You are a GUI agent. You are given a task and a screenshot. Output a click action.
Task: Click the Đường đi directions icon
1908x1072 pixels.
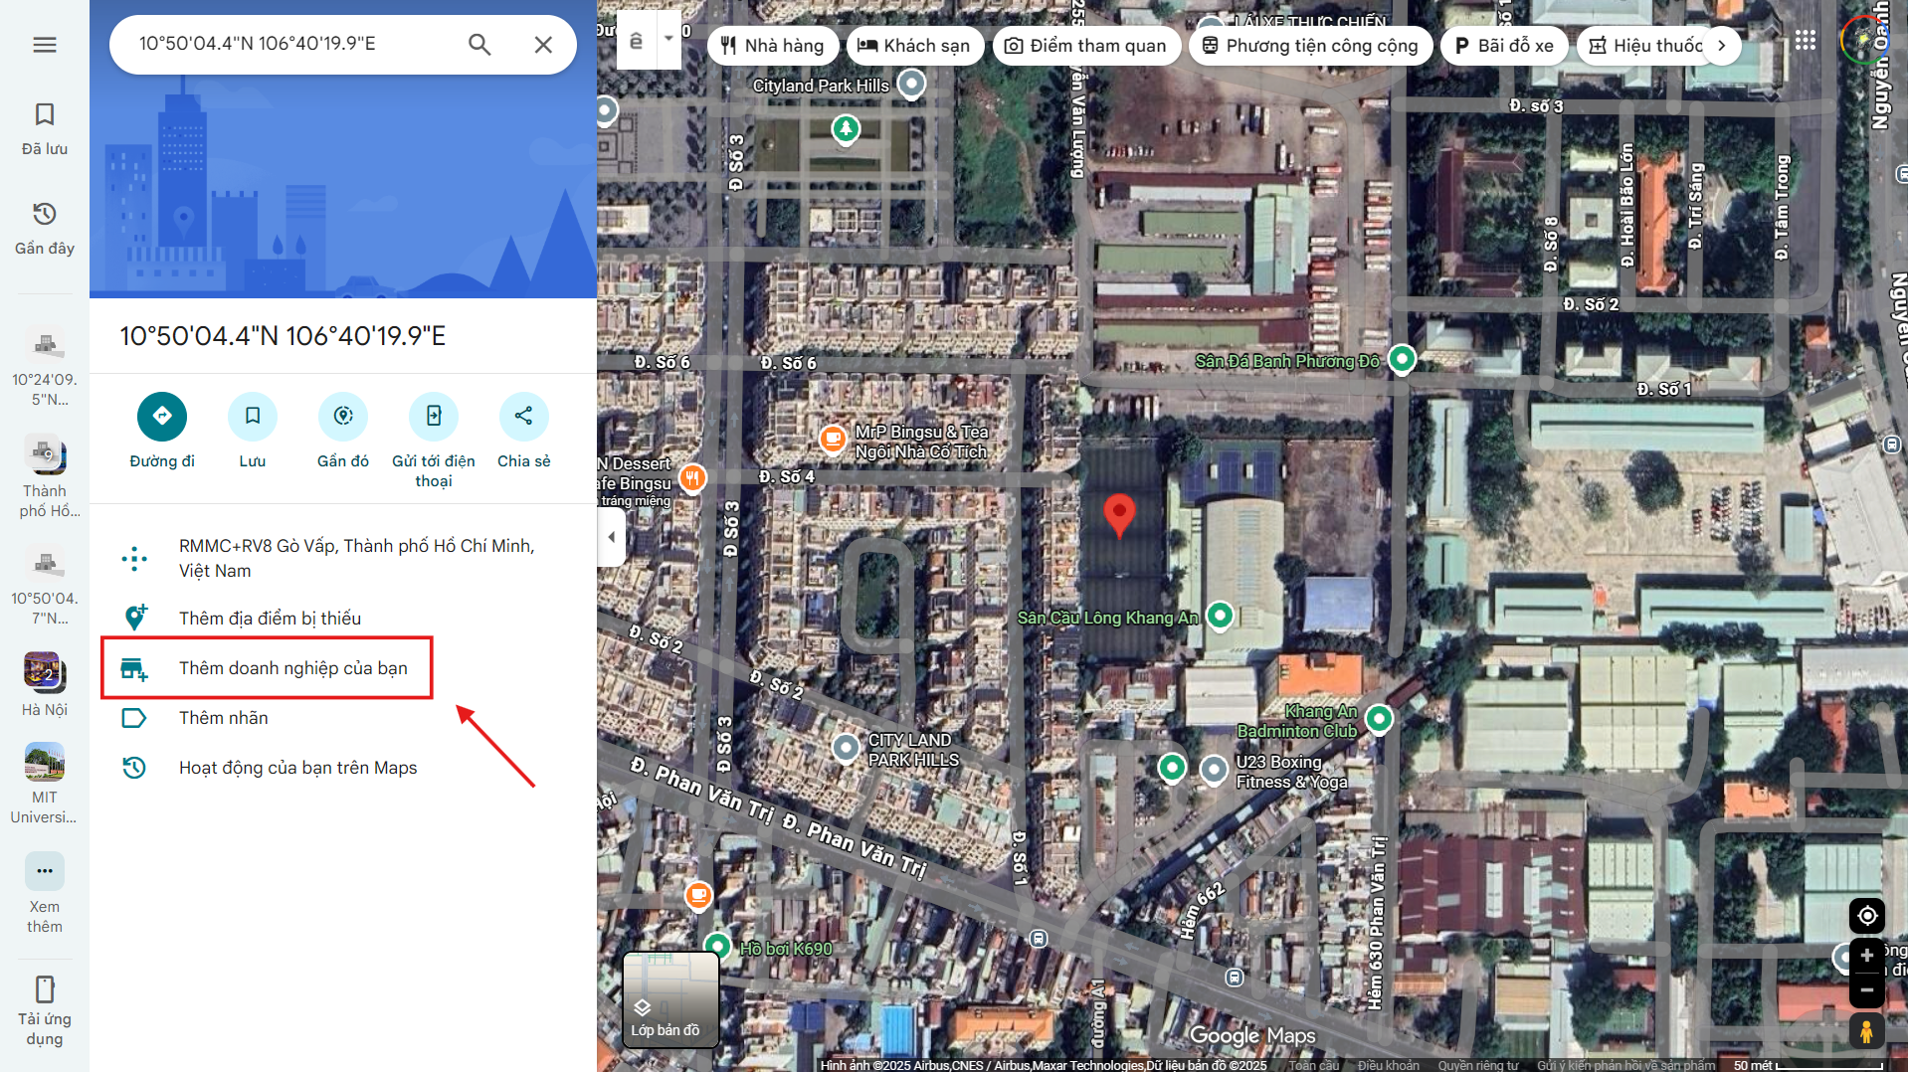click(x=162, y=416)
